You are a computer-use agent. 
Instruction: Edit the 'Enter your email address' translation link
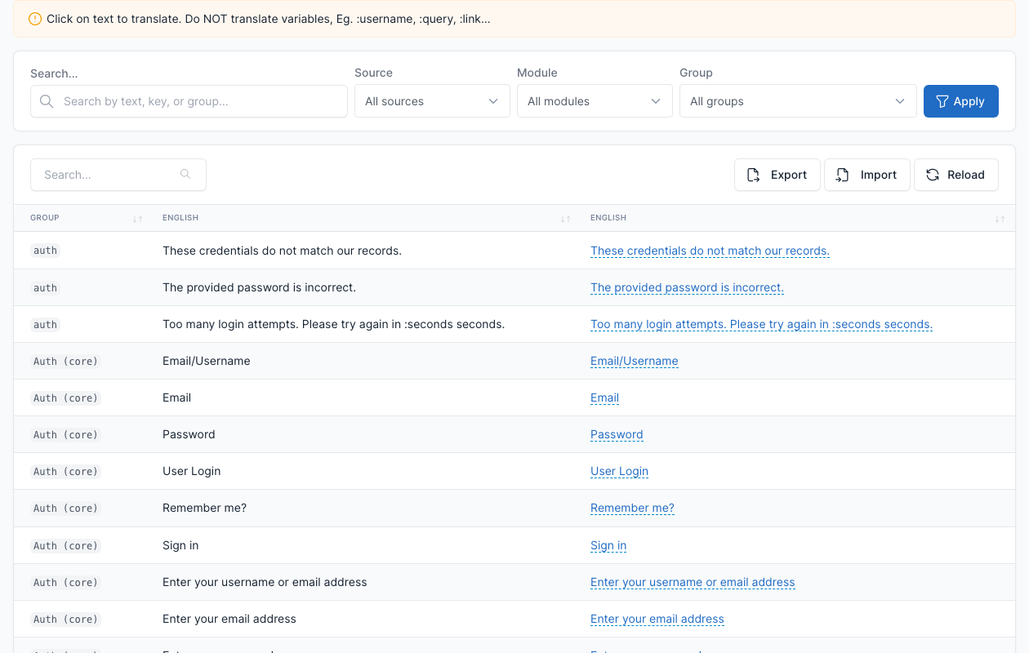[657, 619]
